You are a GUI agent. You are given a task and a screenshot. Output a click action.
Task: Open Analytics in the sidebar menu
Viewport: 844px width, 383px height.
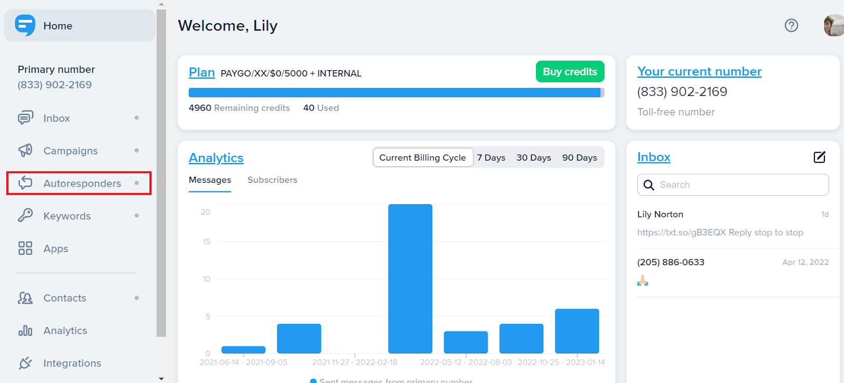click(65, 331)
